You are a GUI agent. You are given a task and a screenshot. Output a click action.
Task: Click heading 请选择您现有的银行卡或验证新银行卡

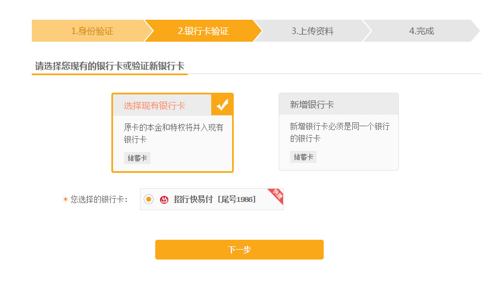click(110, 66)
